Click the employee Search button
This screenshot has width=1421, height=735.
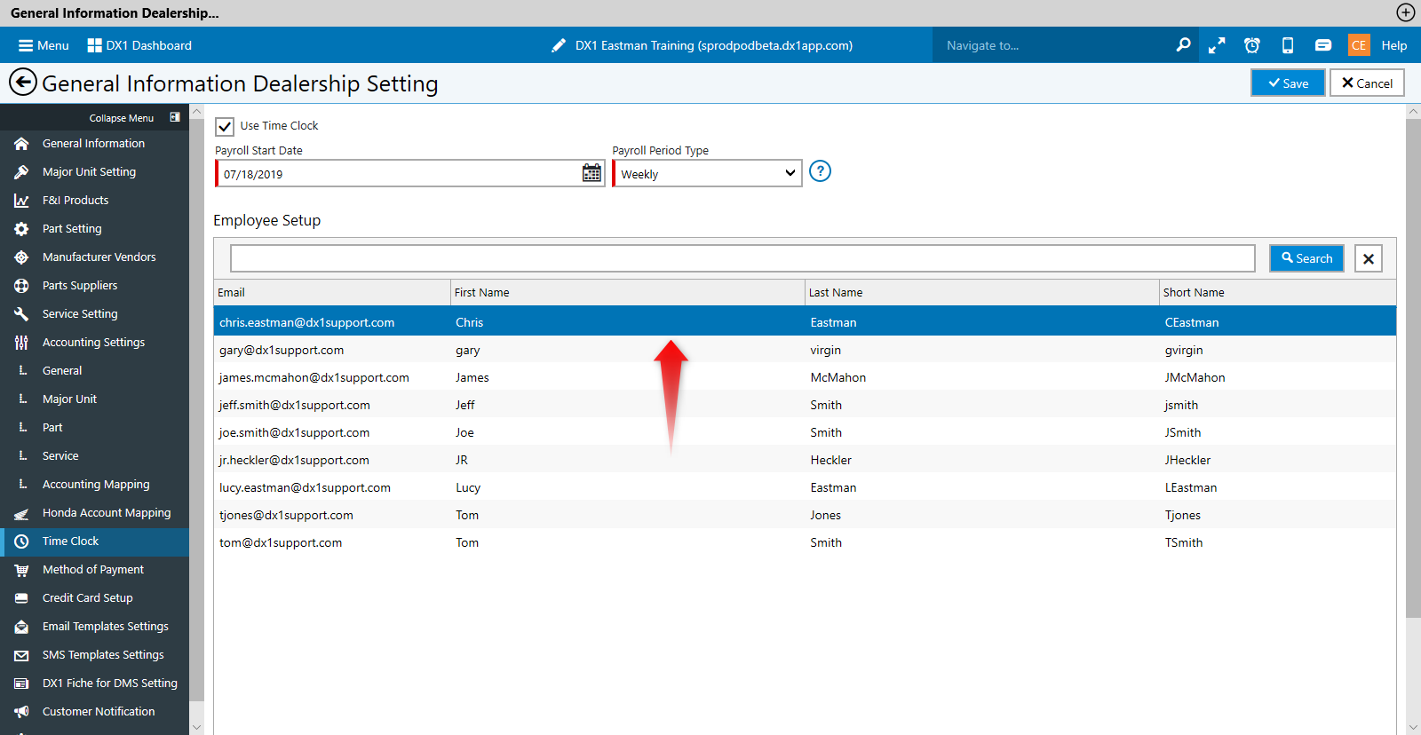tap(1306, 258)
